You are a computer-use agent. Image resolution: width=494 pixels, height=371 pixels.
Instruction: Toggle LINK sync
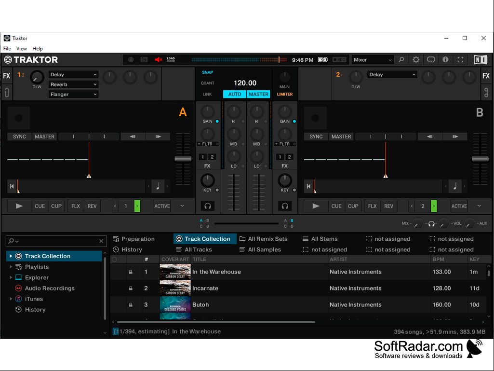point(207,95)
